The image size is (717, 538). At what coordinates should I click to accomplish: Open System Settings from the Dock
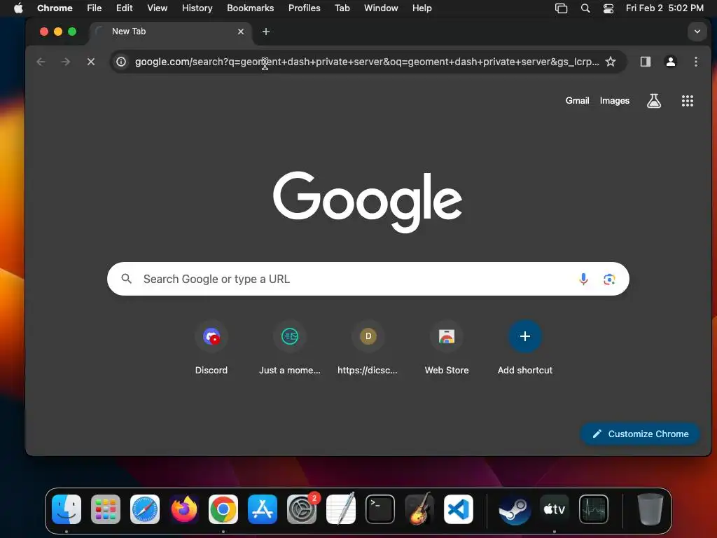tap(302, 509)
